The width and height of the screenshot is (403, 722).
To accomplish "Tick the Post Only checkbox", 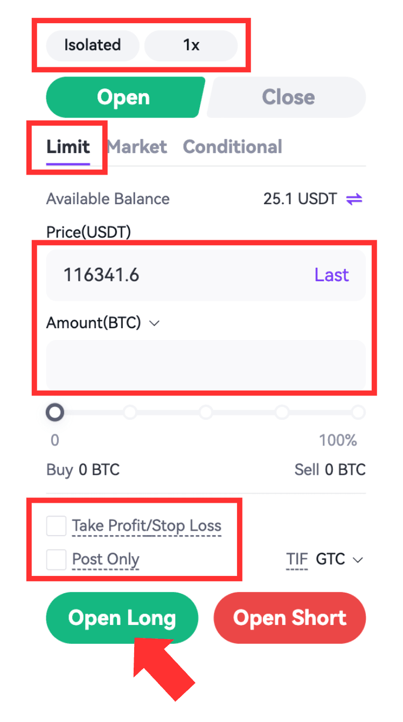I will point(56,560).
